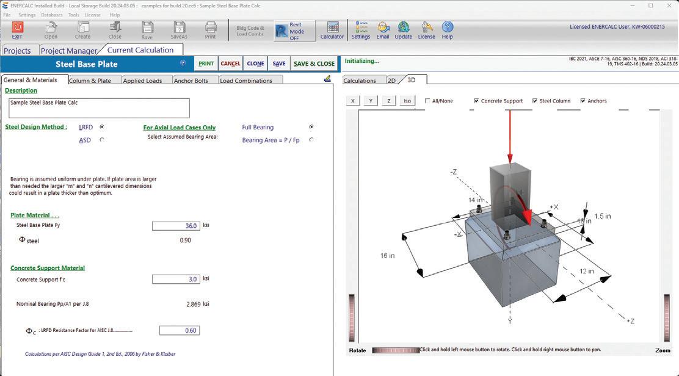Click the right vertical Zoom slider
The width and height of the screenshot is (679, 376).
[x=667, y=317]
